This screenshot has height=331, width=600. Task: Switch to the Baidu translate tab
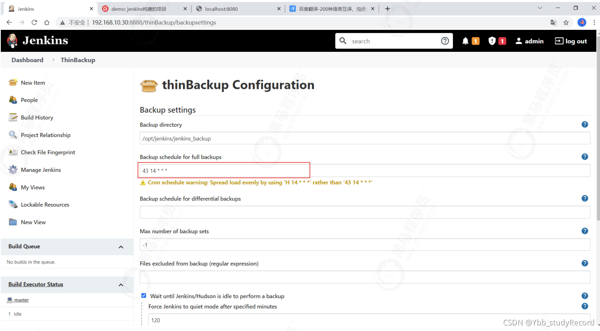[x=332, y=9]
